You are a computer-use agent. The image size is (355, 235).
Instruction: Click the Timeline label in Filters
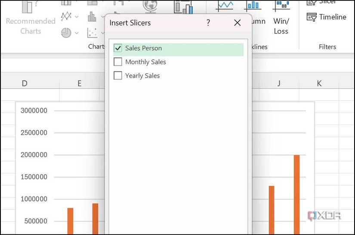(333, 17)
